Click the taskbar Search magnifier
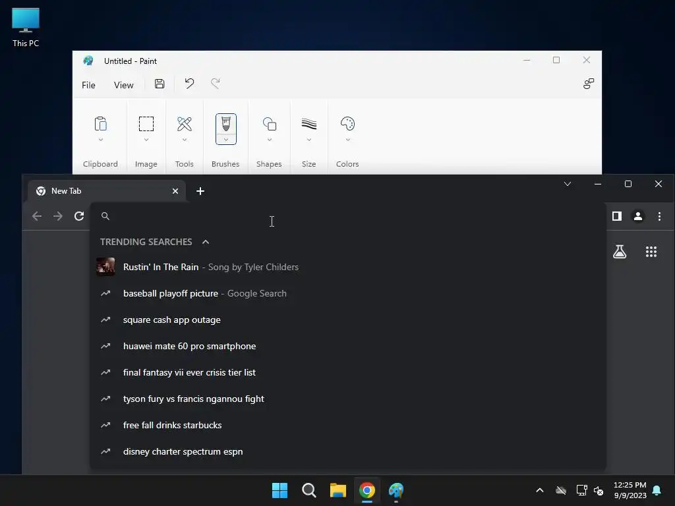Image resolution: width=675 pixels, height=506 pixels. tap(309, 490)
